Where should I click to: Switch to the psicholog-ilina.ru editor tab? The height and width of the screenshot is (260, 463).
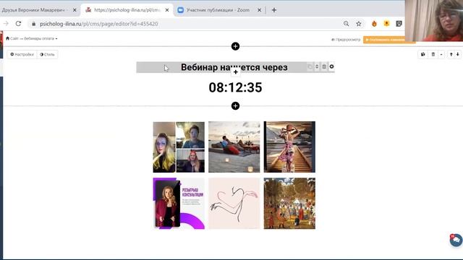pyautogui.click(x=127, y=10)
